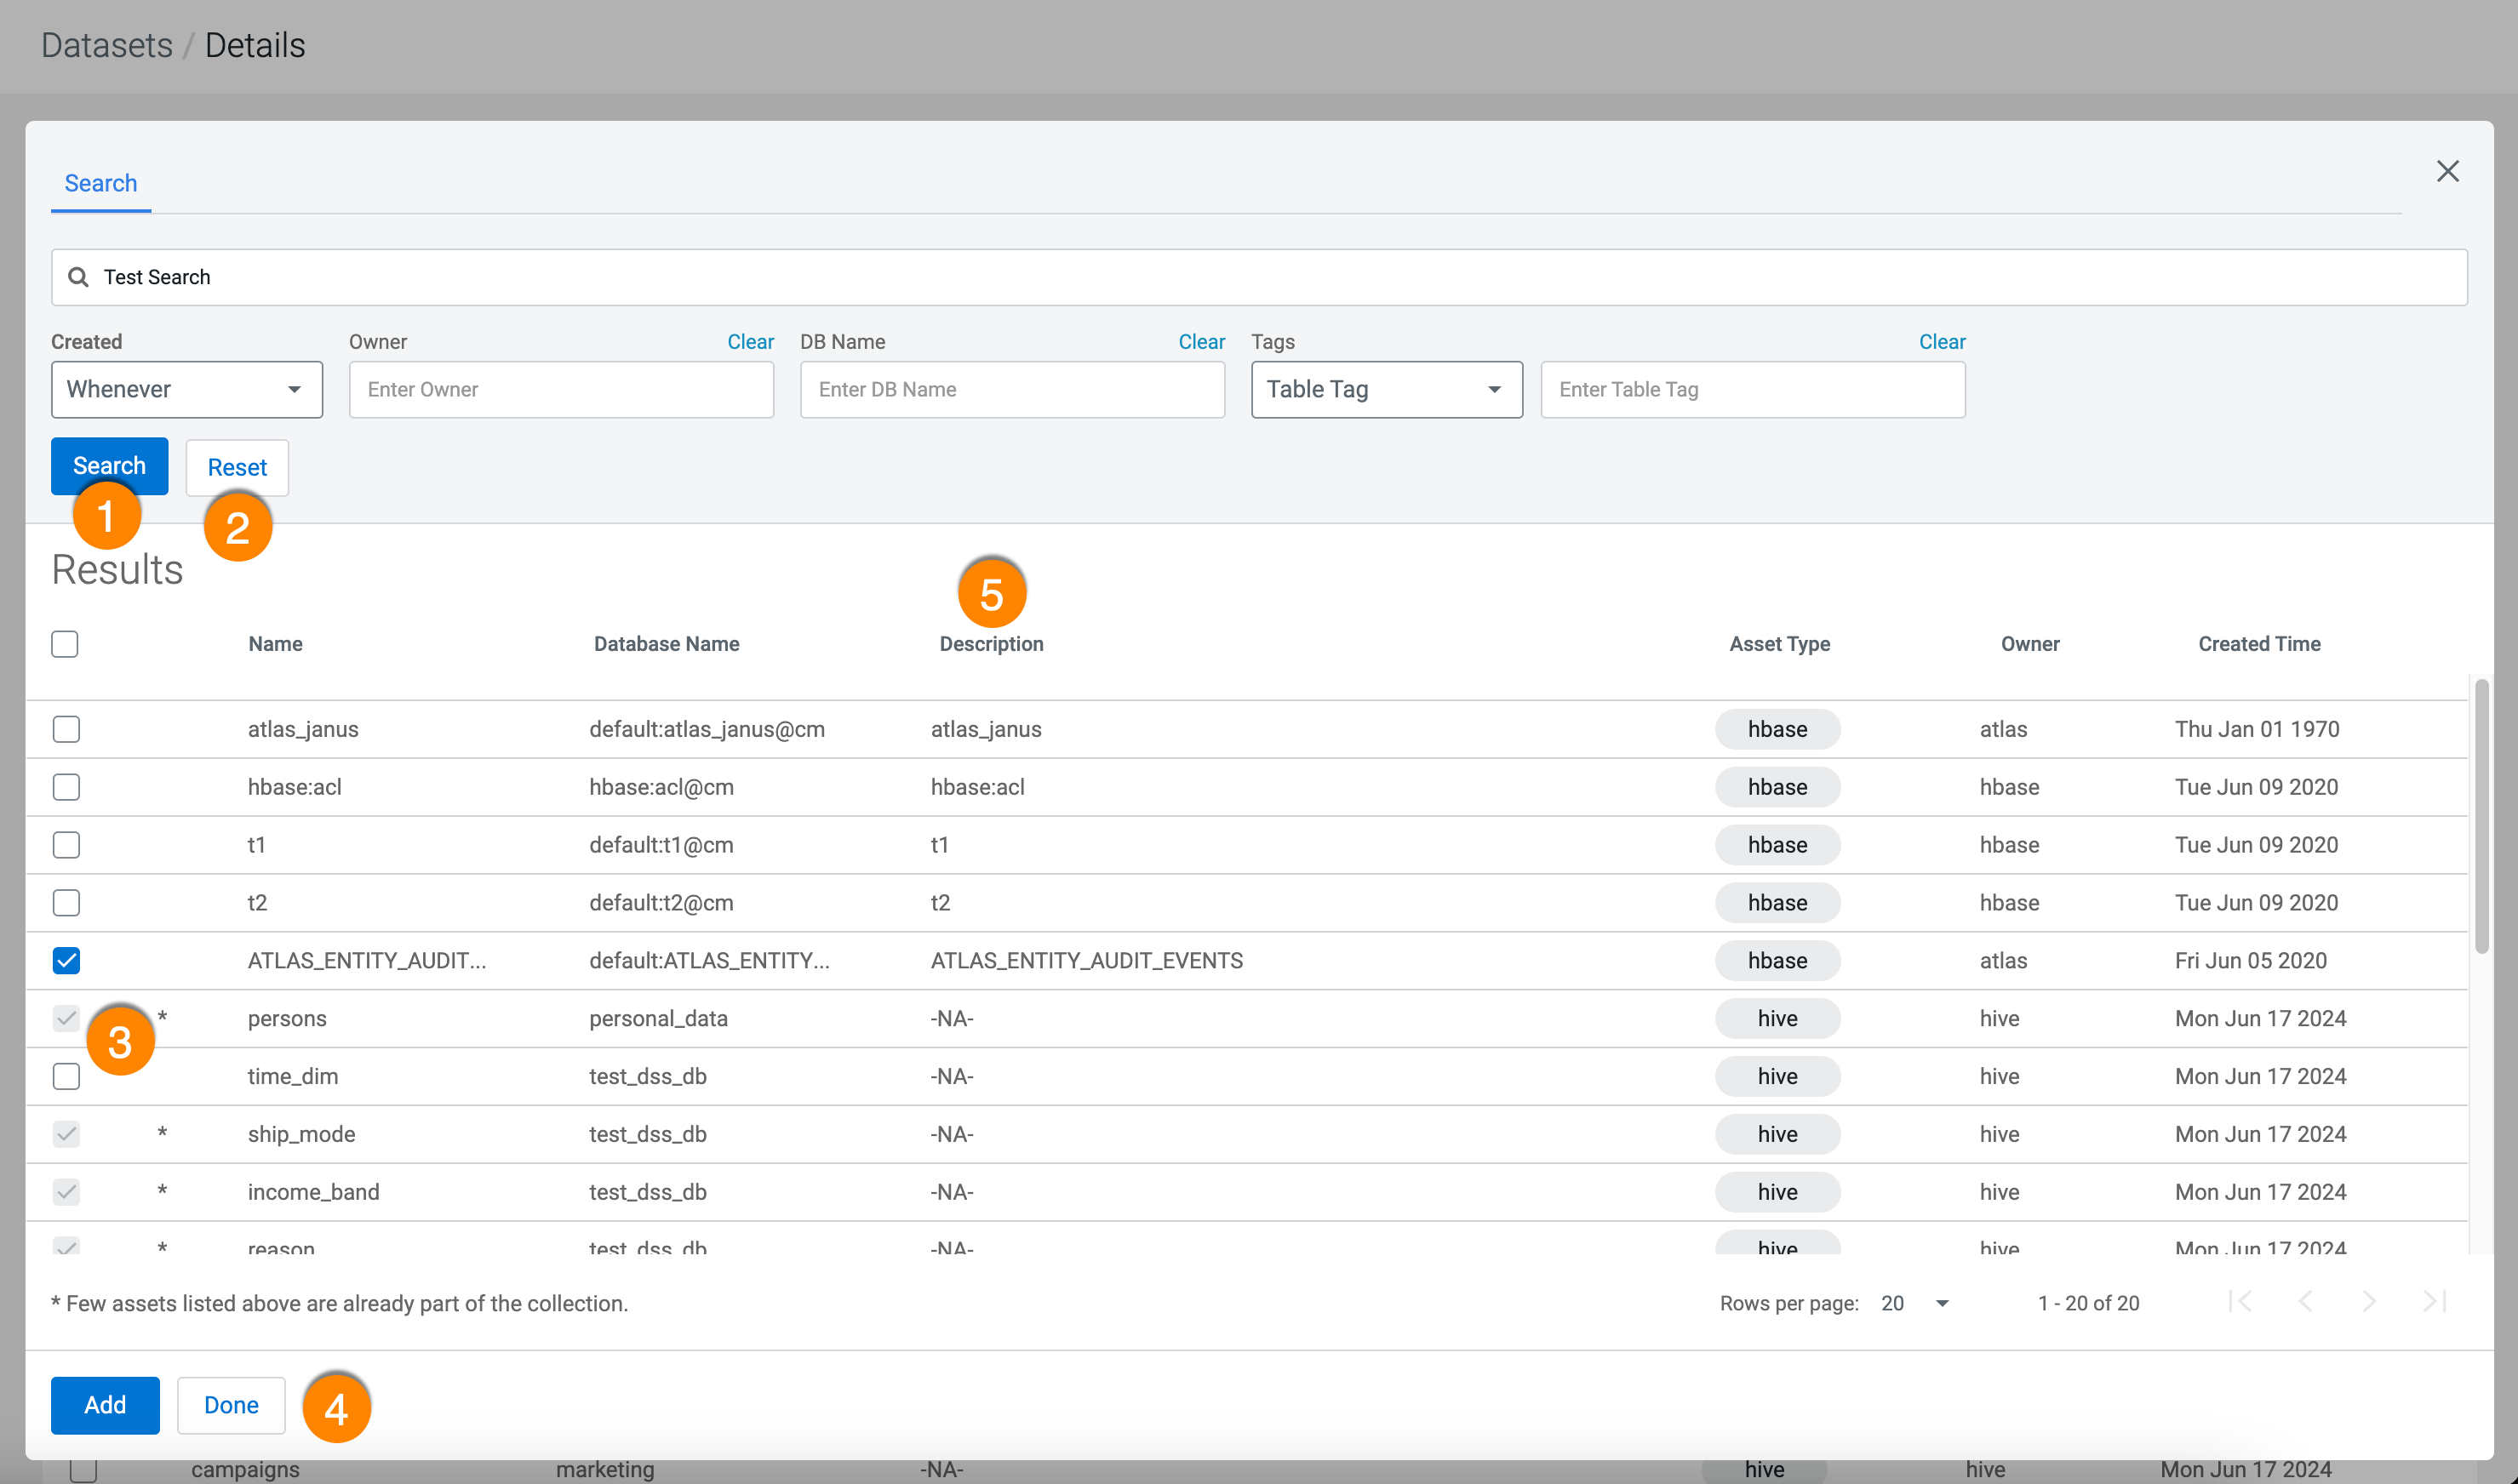Go to first results page icon
The width and height of the screenshot is (2518, 1484).
pyautogui.click(x=2240, y=1301)
